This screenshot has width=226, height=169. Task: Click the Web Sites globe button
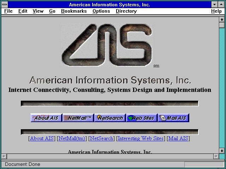click(142, 118)
